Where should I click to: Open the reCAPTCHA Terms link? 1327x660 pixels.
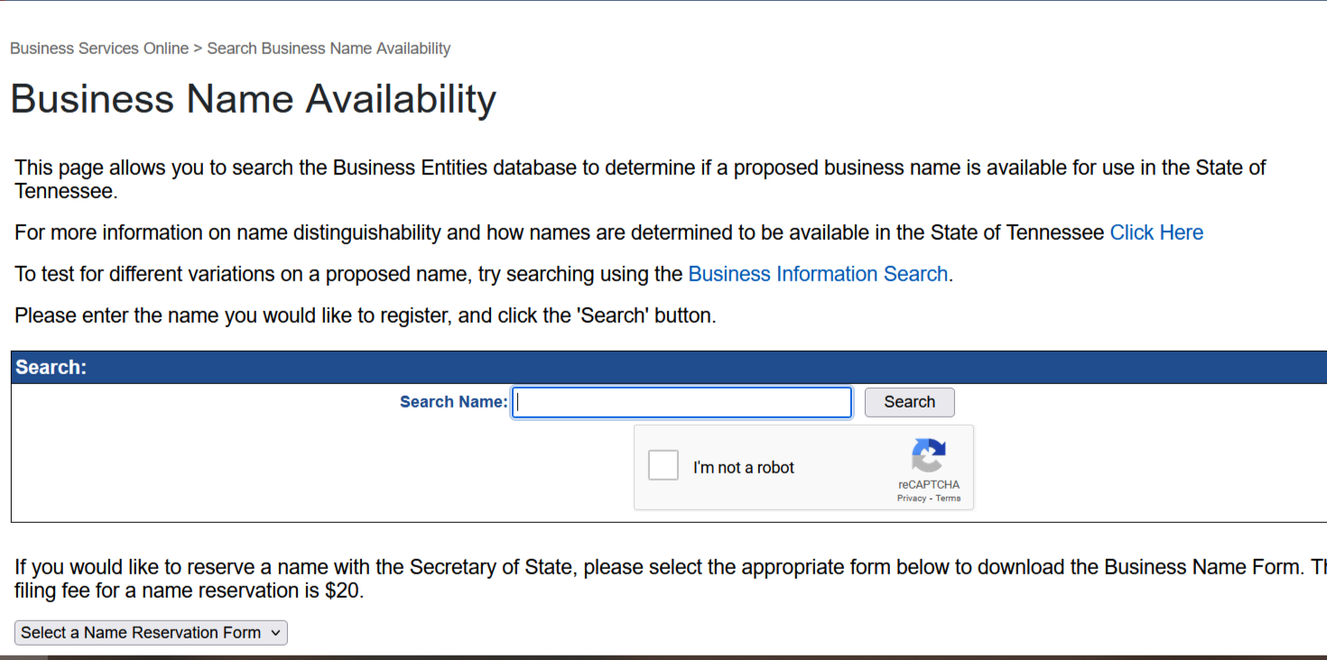click(x=948, y=499)
